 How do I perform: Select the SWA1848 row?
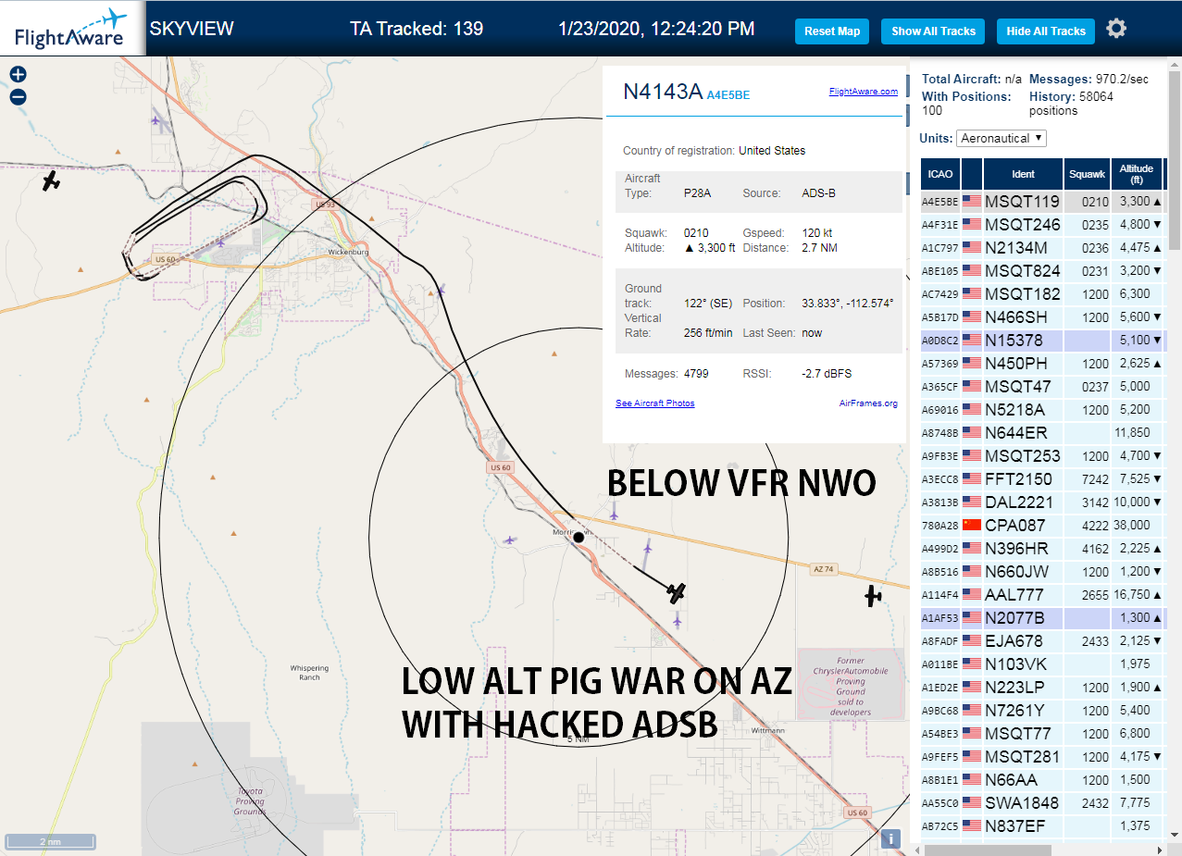point(1042,802)
